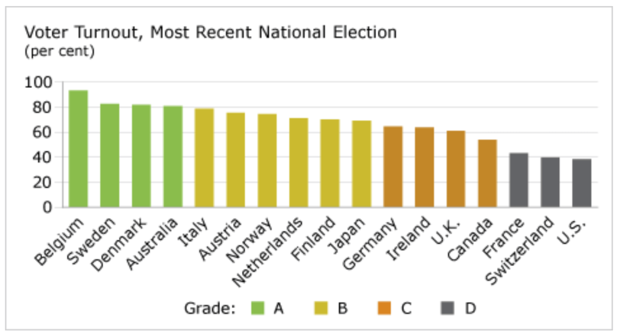Click the Germany orange bar
The height and width of the screenshot is (334, 617).
point(393,167)
